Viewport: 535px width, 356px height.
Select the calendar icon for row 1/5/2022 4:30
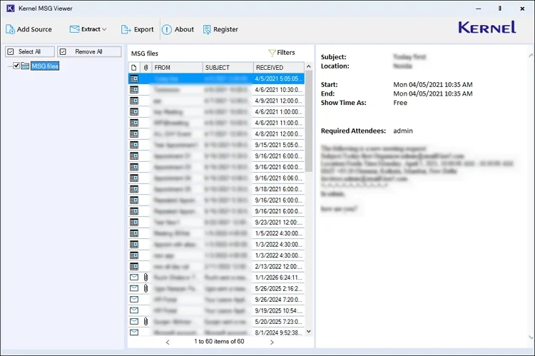[134, 233]
